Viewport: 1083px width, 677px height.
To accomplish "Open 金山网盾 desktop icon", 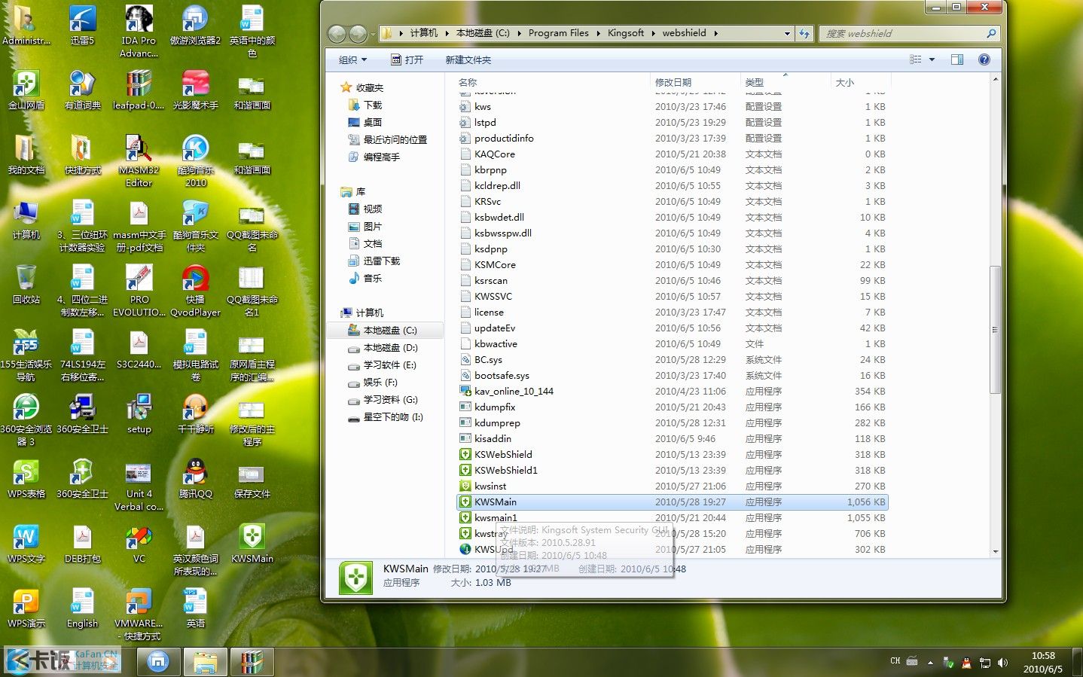I will click(26, 90).
